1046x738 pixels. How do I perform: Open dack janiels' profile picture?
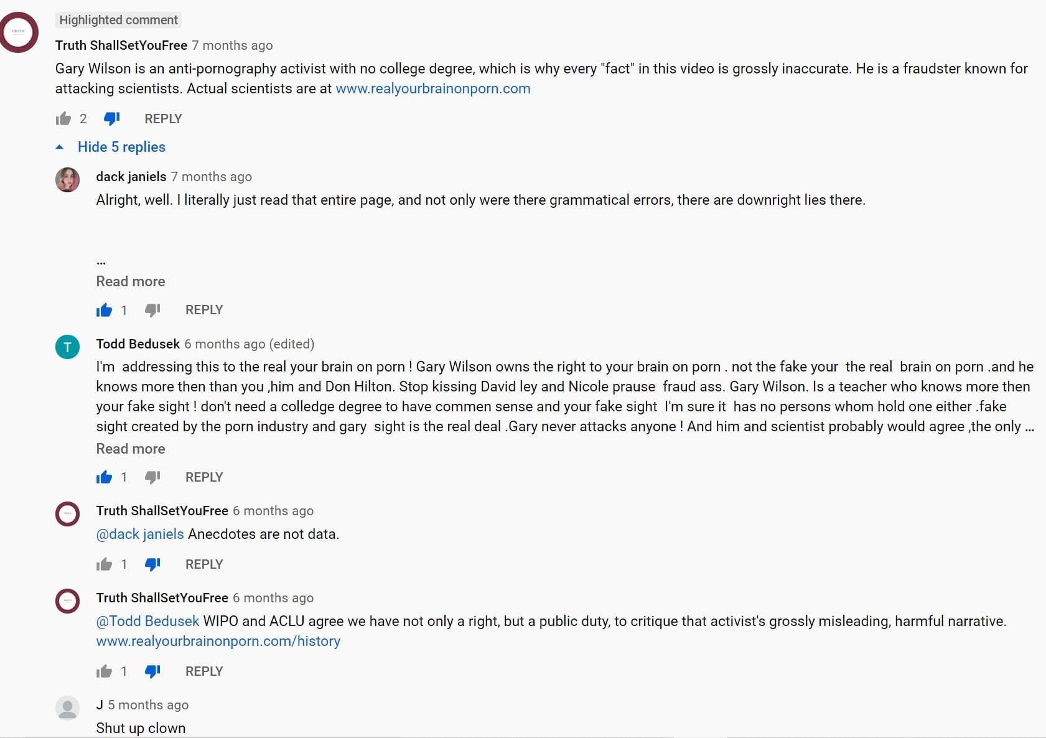pyautogui.click(x=68, y=180)
